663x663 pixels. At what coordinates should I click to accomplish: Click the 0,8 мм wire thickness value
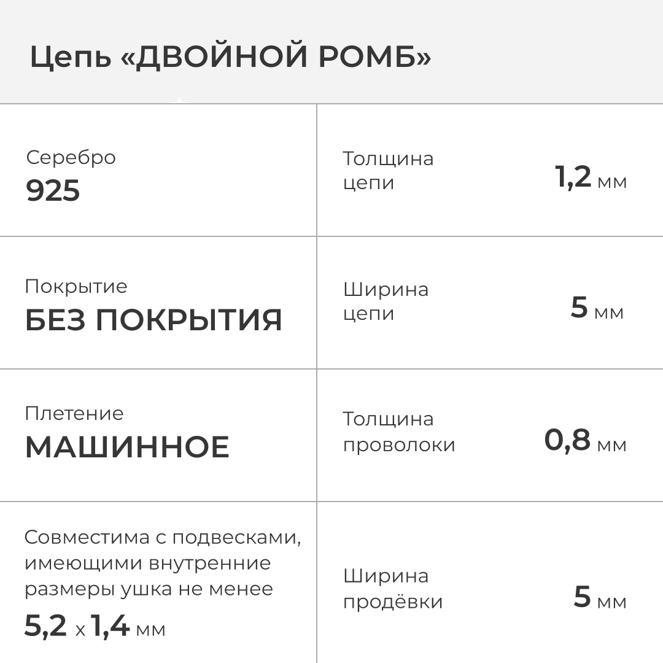[x=585, y=441]
